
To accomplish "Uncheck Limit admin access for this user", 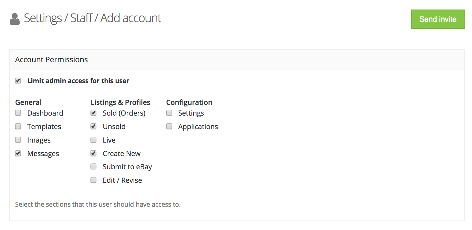I will 18,81.
